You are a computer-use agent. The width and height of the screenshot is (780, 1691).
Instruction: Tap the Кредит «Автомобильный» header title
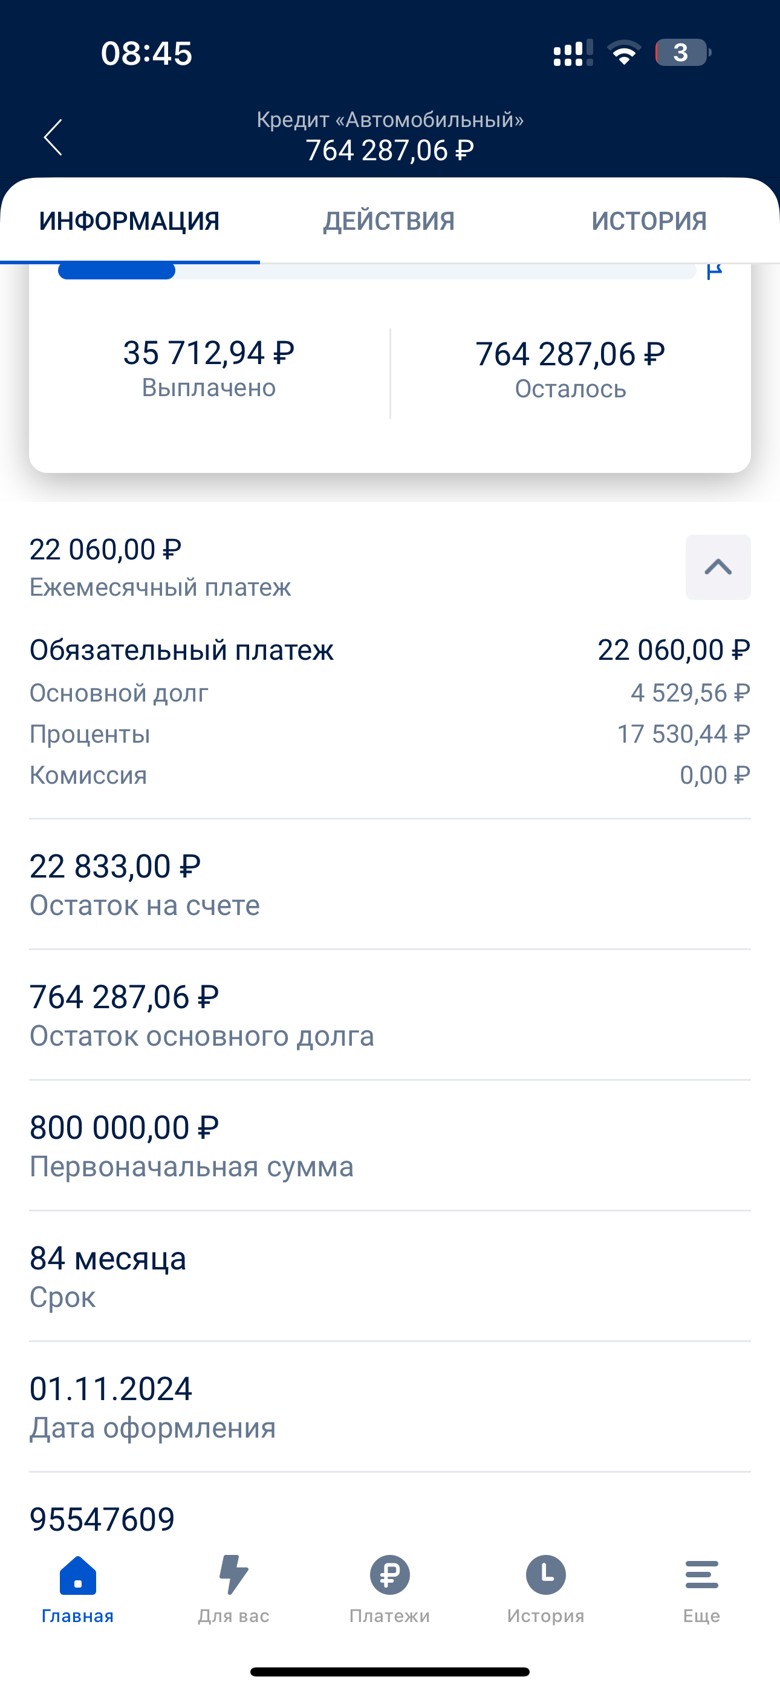(390, 120)
